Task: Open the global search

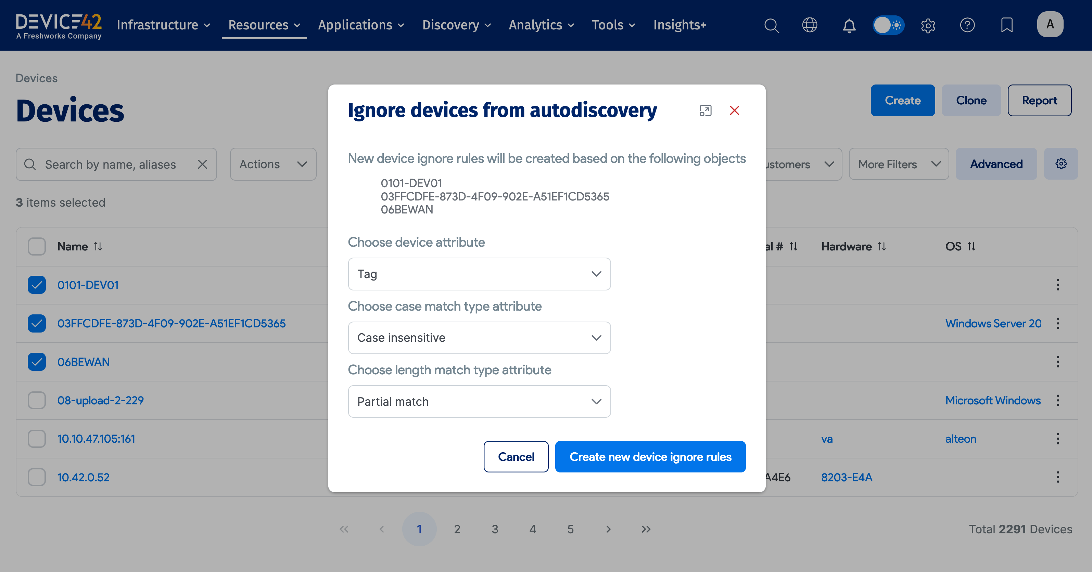Action: [772, 25]
